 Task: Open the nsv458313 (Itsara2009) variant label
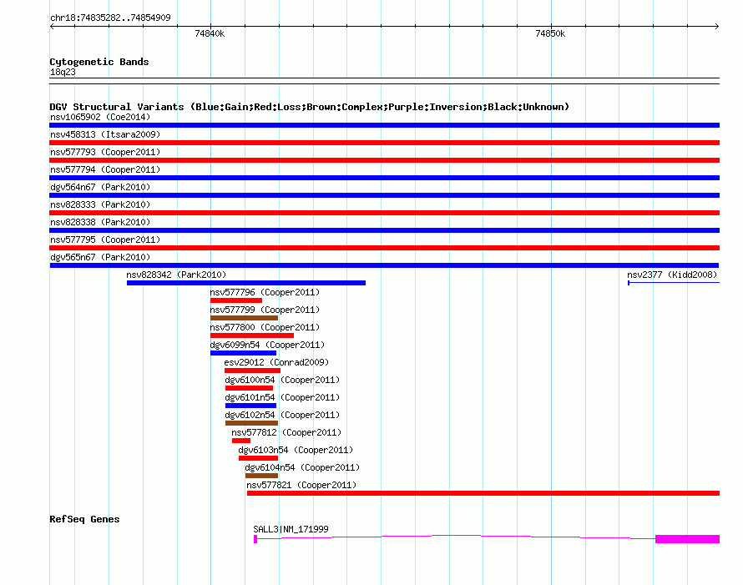(x=105, y=134)
